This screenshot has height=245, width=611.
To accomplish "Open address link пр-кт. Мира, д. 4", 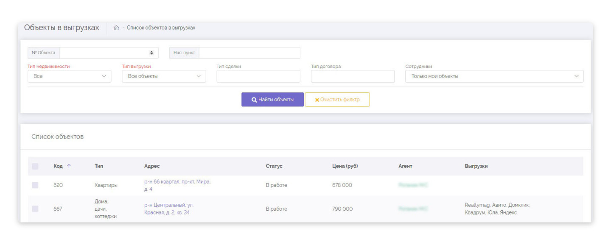I will coord(177,185).
